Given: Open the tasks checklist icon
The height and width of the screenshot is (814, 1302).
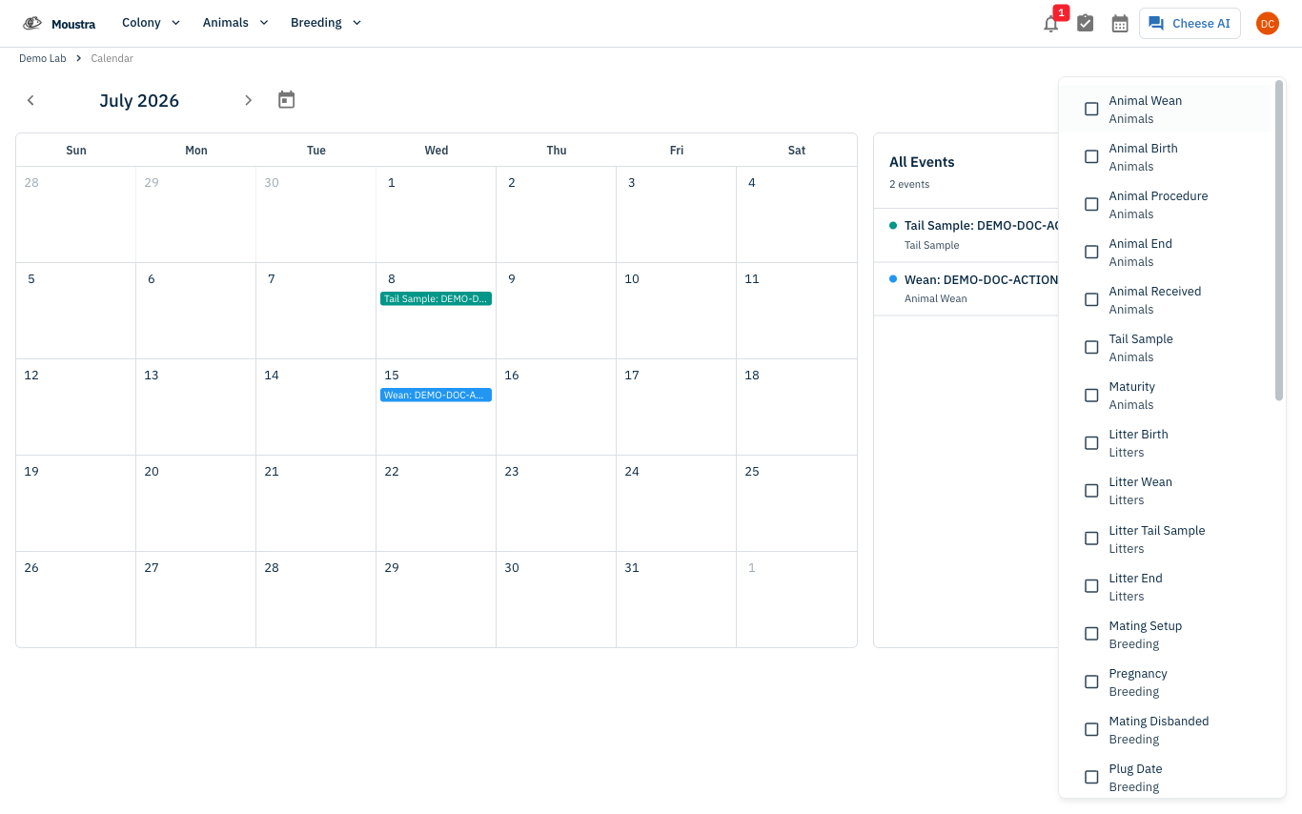Looking at the screenshot, I should click(1085, 23).
